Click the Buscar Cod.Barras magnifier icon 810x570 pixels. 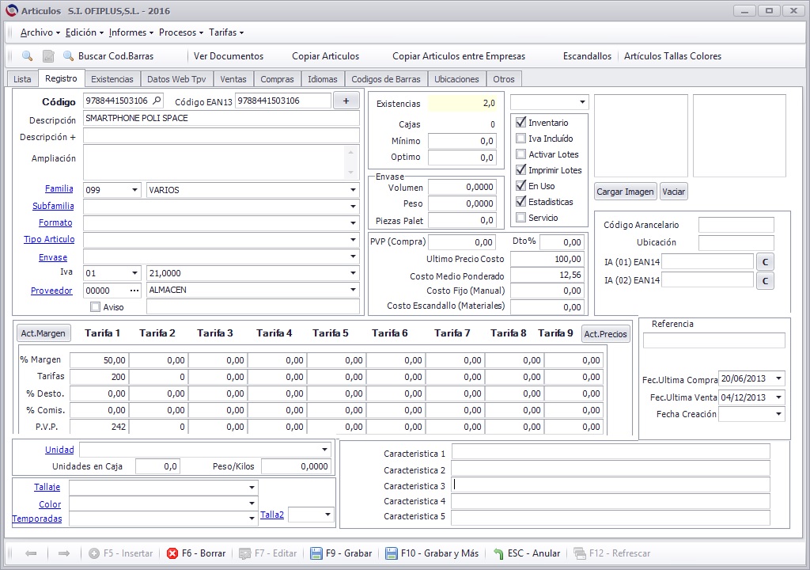click(x=68, y=56)
